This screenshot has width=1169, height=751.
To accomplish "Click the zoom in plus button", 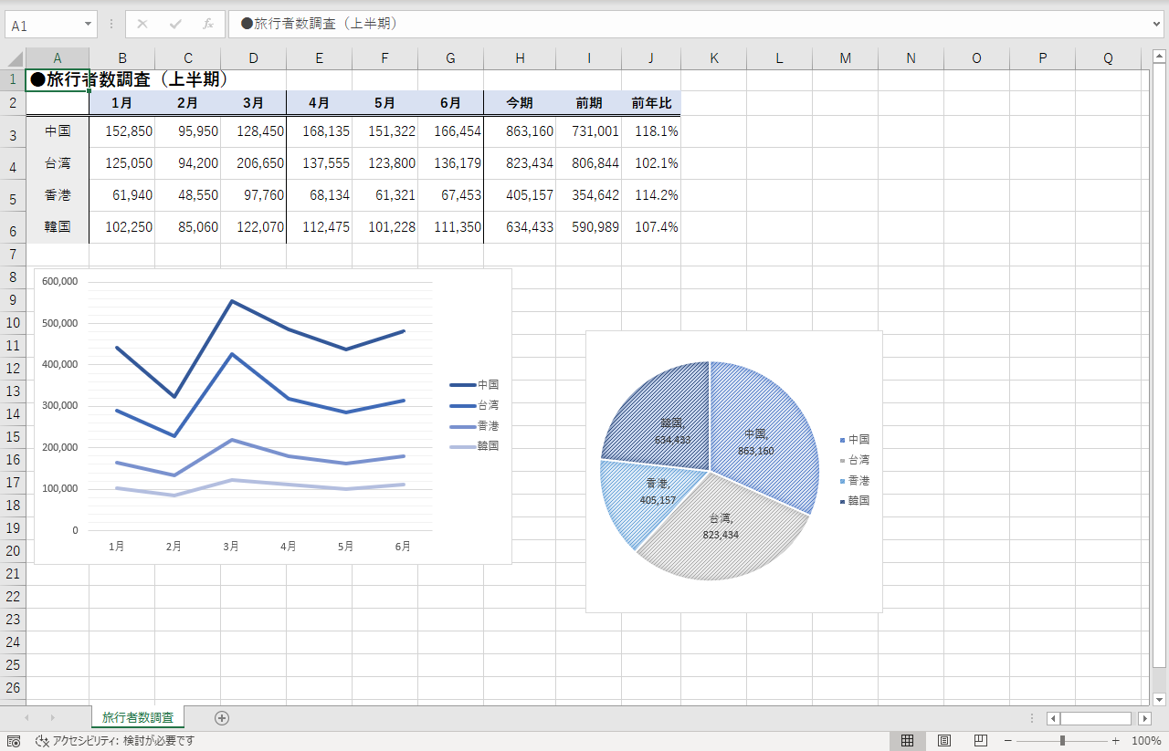I will 1116,741.
